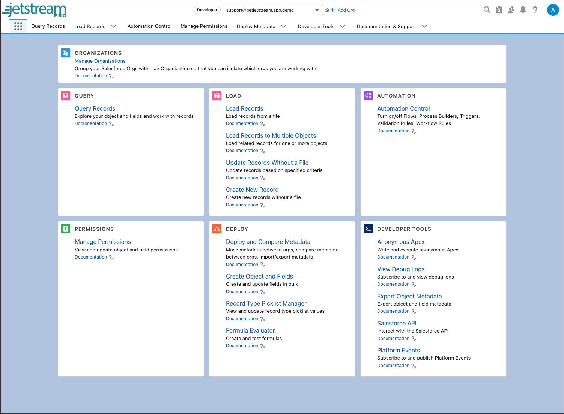Open Documentation link under Create New Record
Image resolution: width=564 pixels, height=414 pixels.
tap(242, 205)
